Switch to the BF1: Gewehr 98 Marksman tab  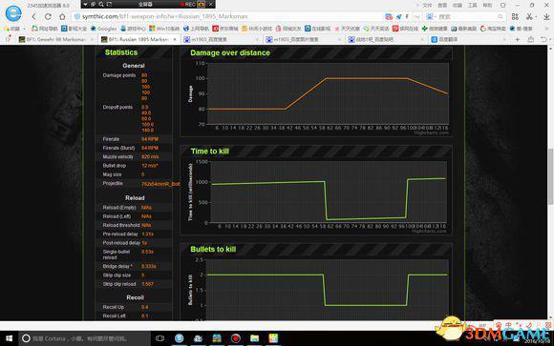[x=55, y=39]
